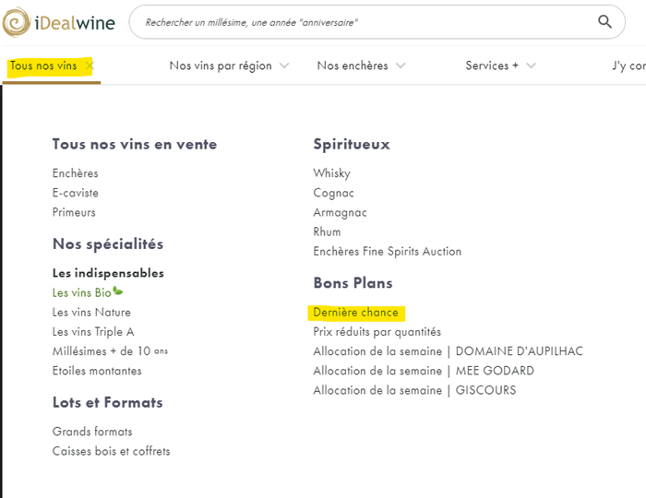646x498 pixels.
Task: Open the Rhum link
Action: (x=327, y=231)
